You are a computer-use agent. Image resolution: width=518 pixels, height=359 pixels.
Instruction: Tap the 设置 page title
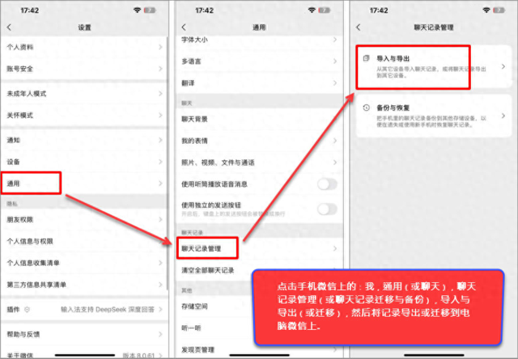click(x=84, y=27)
